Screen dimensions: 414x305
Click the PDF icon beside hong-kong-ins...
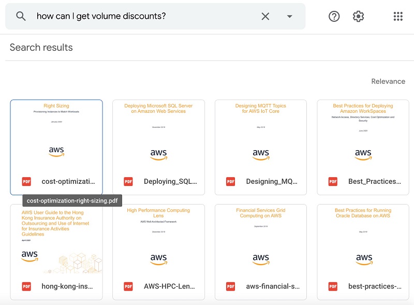click(26, 286)
